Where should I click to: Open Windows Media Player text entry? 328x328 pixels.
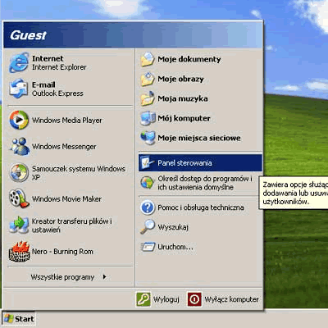(67, 121)
